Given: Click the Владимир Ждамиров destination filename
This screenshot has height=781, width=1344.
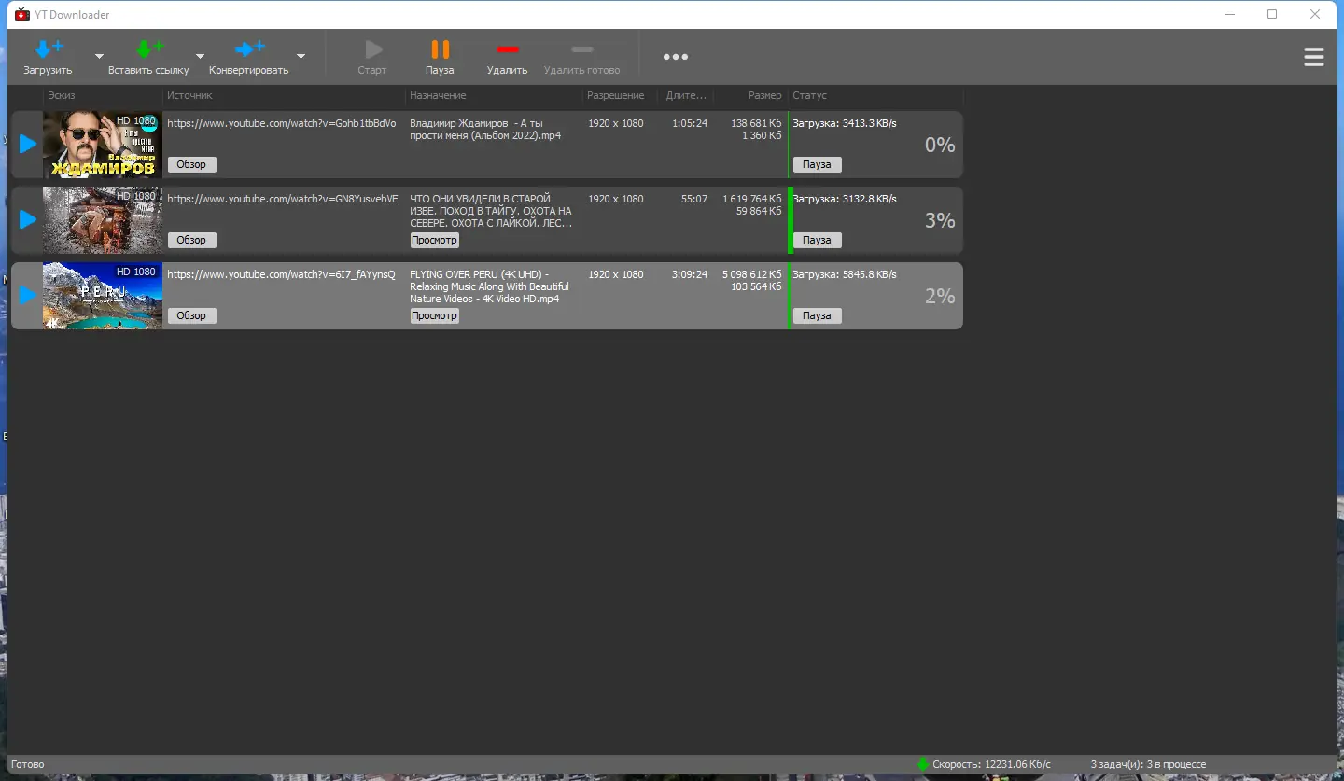Looking at the screenshot, I should pos(485,130).
